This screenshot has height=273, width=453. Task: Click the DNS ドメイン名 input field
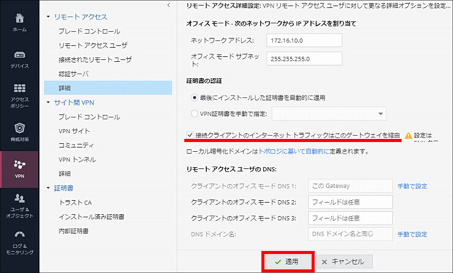350,234
